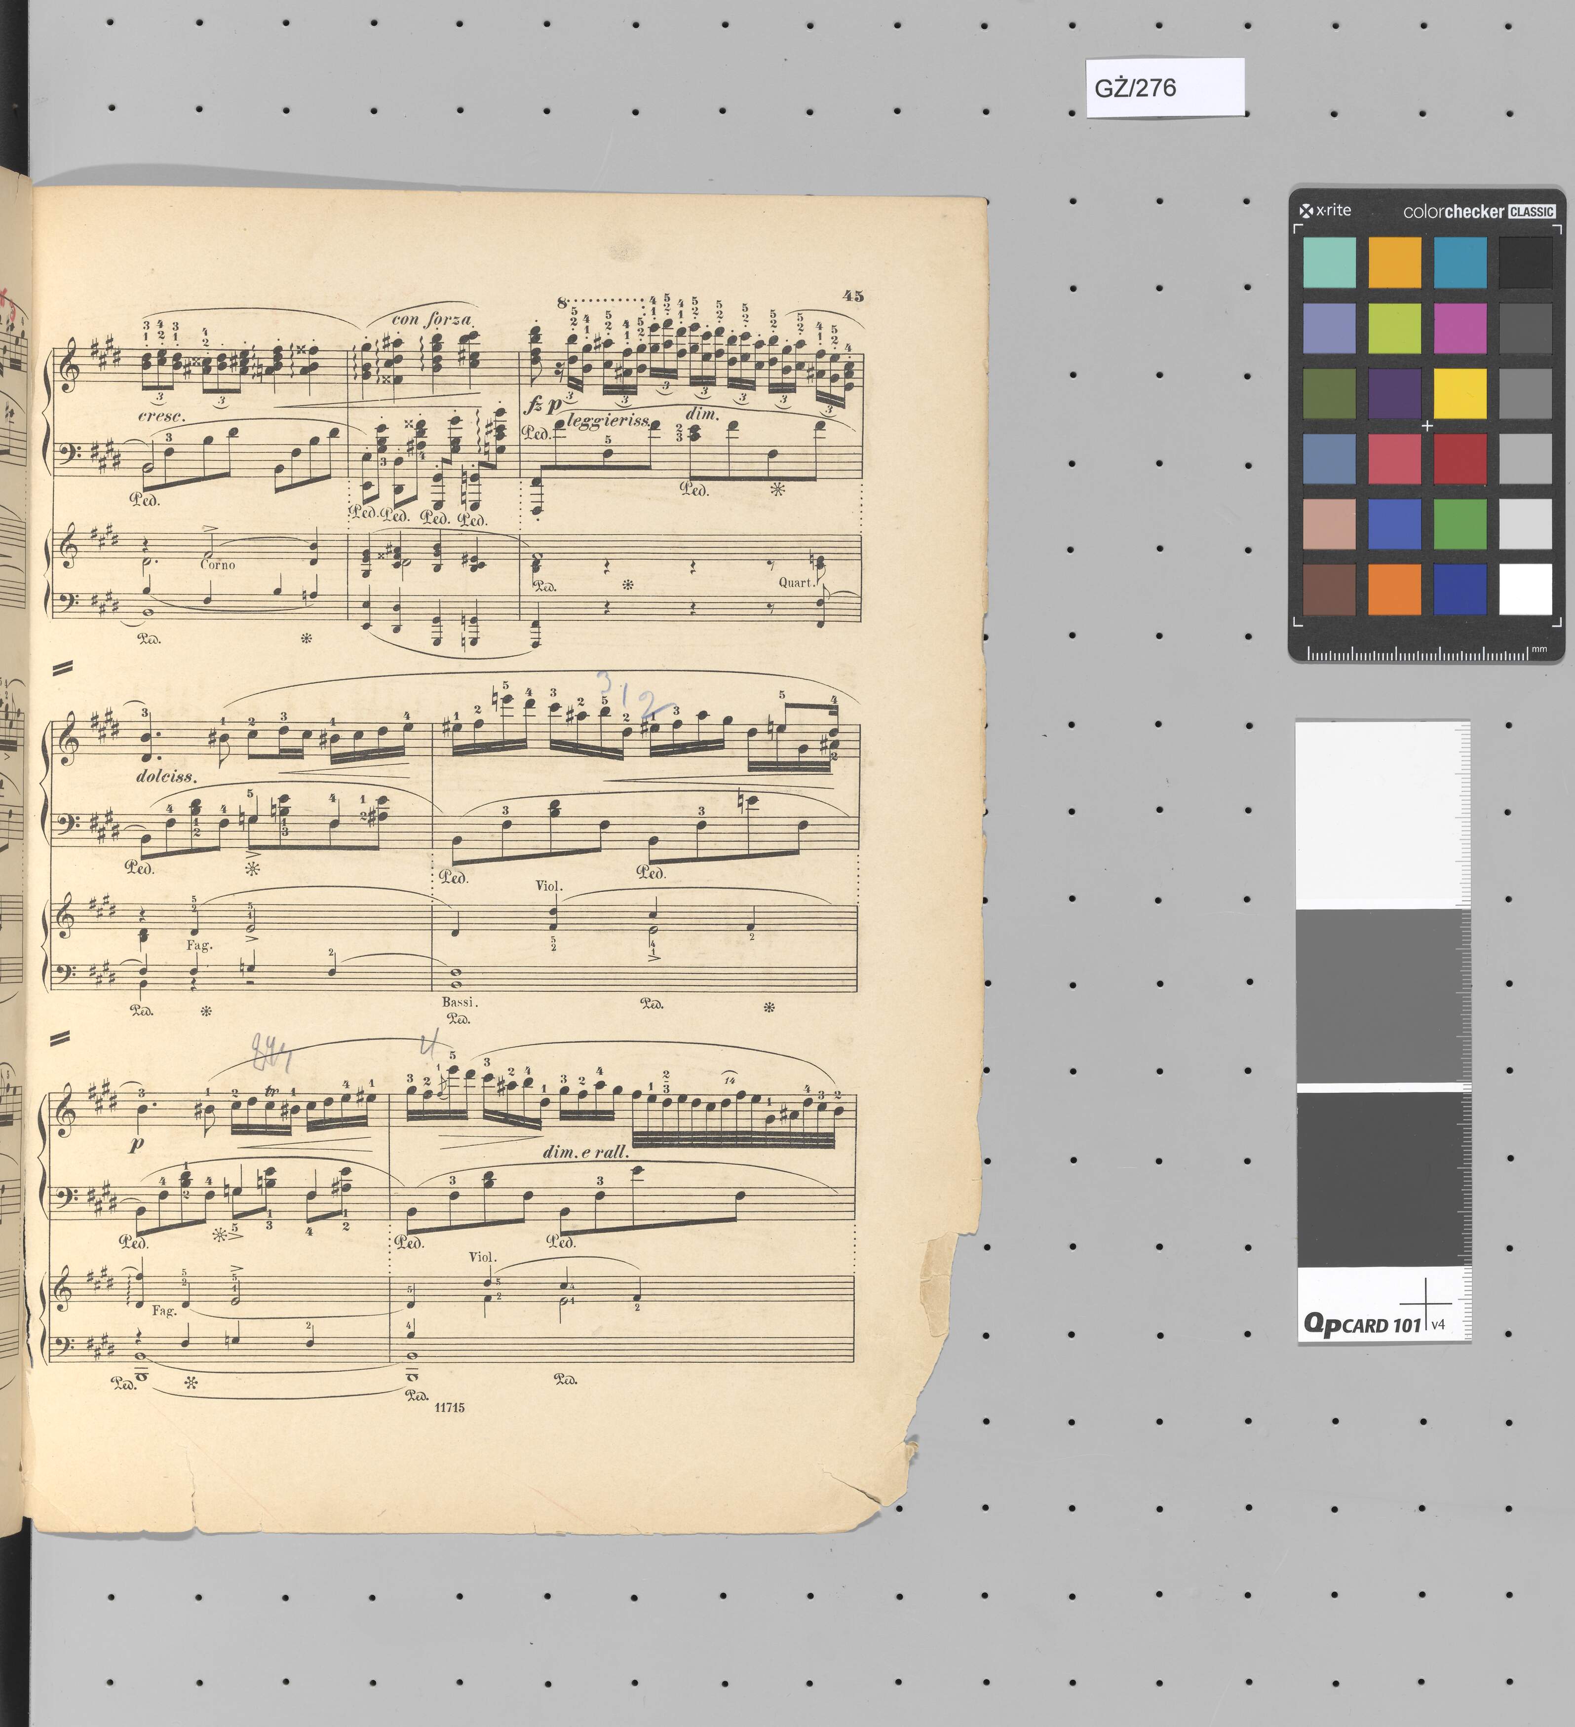Pick the dark brown swatch at bottom-left

point(1329,589)
